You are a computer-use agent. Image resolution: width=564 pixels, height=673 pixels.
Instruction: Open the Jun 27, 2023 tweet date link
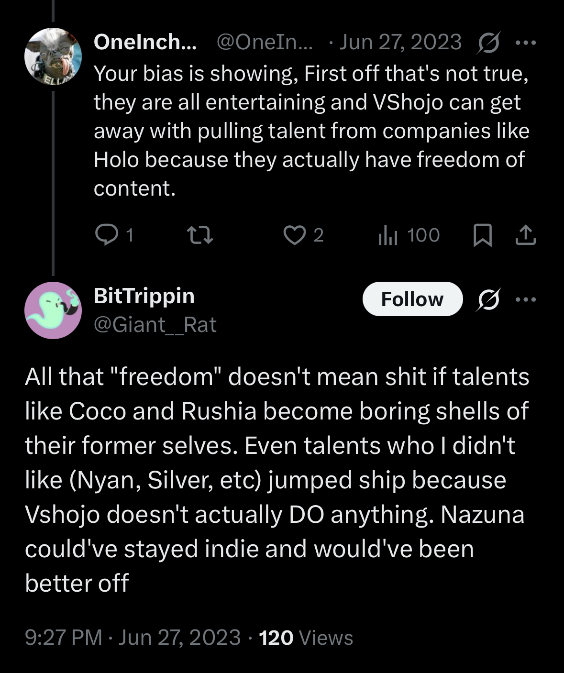(400, 42)
